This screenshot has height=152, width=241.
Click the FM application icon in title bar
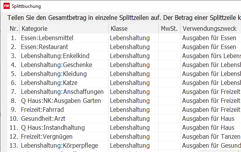click(7, 6)
